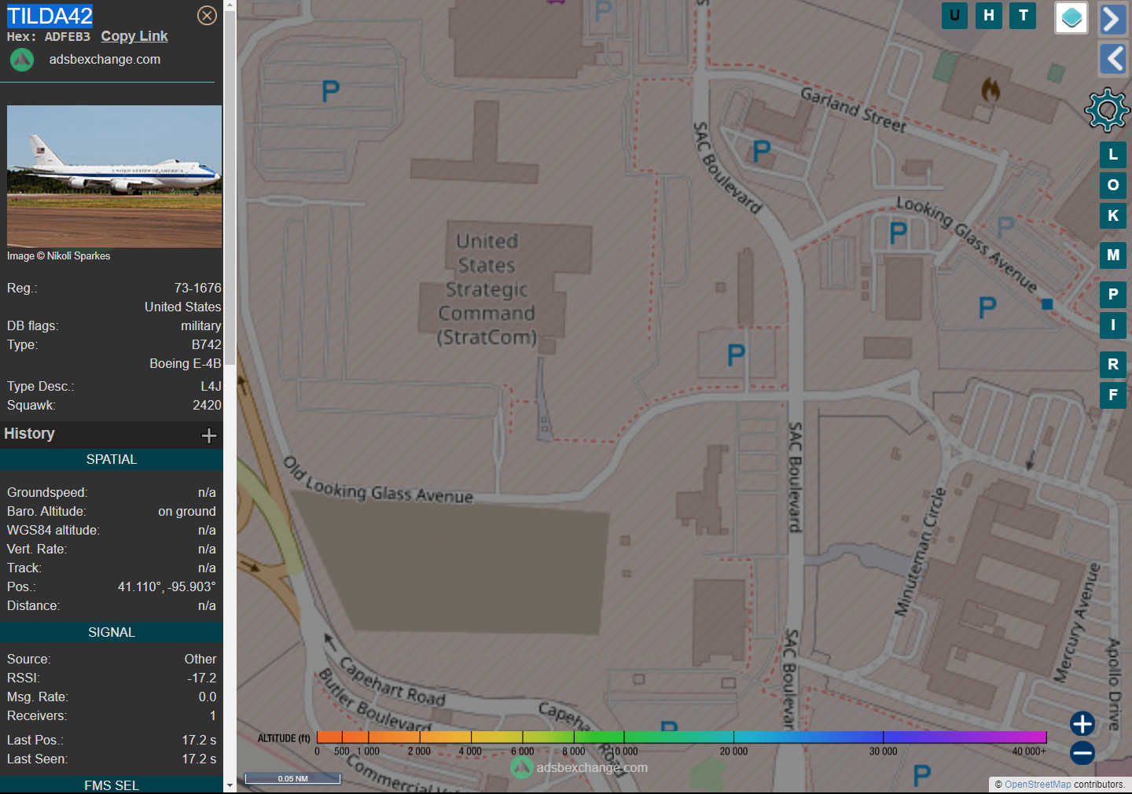This screenshot has width=1132, height=794.
Task: Click the left chevron sidebar arrow
Action: tap(1112, 59)
